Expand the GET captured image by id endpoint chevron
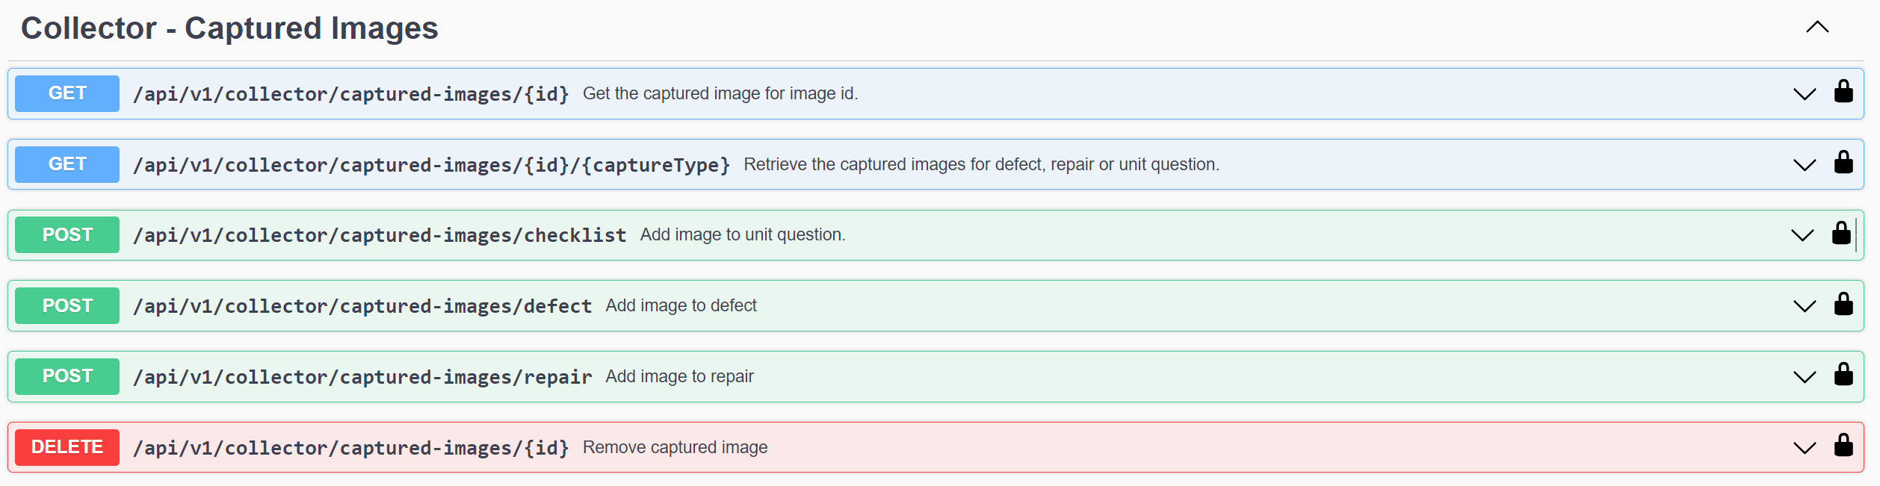This screenshot has height=486, width=1880. click(x=1805, y=94)
